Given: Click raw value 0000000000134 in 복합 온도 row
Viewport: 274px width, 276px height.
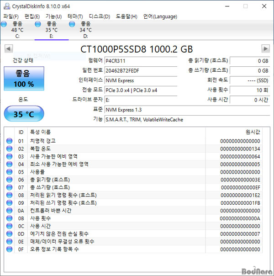Looking at the screenshot, I should tap(240, 149).
